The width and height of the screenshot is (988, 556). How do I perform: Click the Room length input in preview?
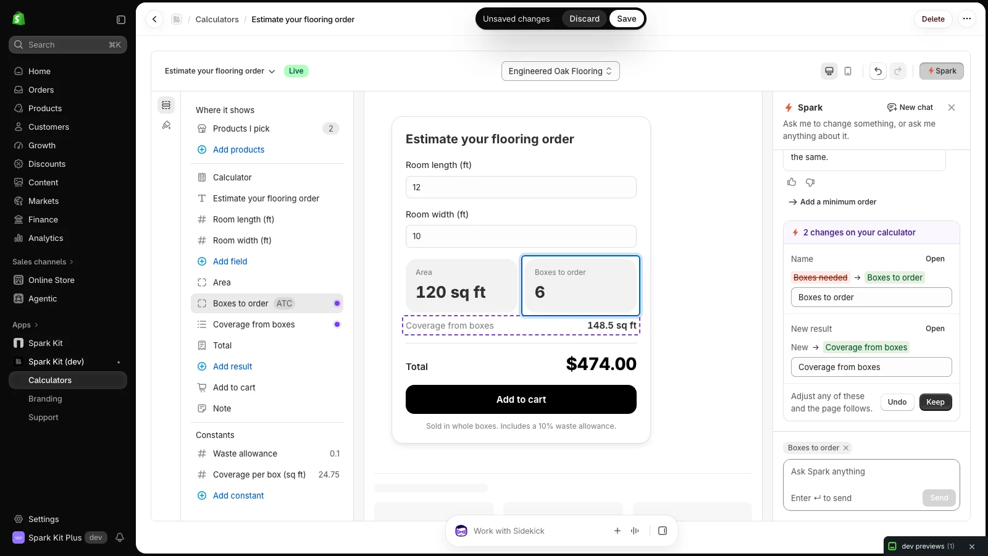[521, 187]
